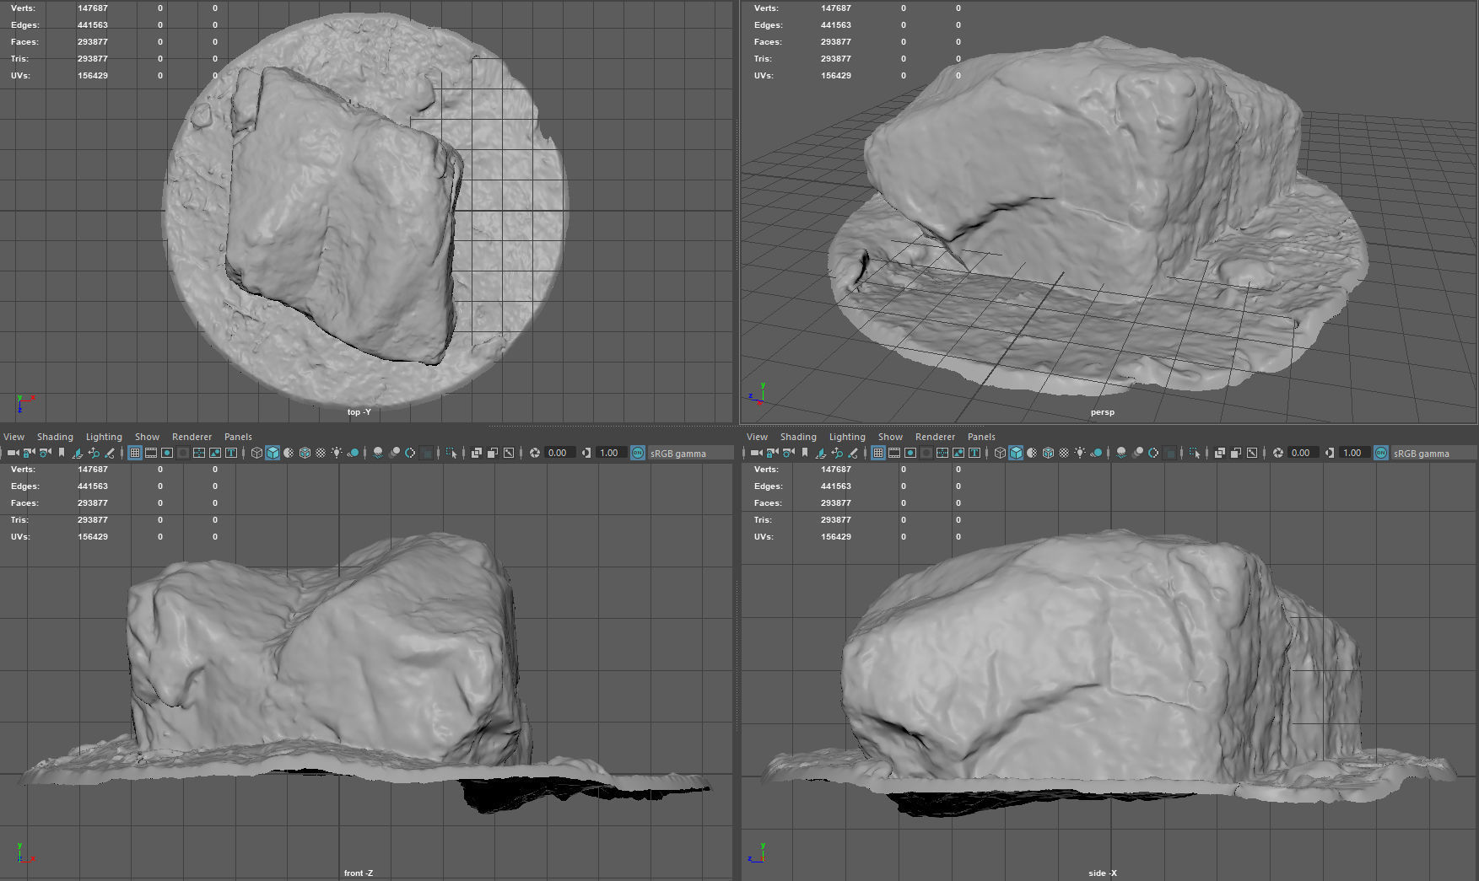Select Wireframe shading icon in side view toolbar
1479x881 pixels.
(x=1000, y=453)
